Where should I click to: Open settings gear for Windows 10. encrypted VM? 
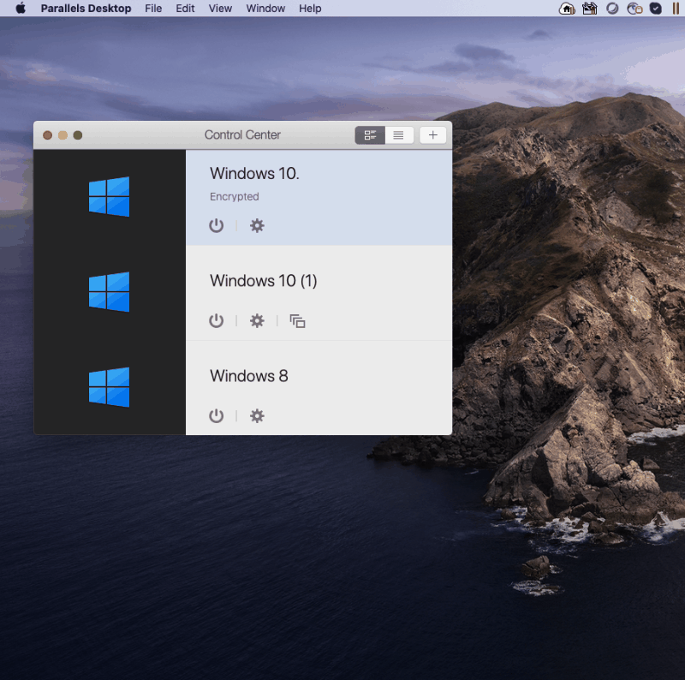pos(257,225)
